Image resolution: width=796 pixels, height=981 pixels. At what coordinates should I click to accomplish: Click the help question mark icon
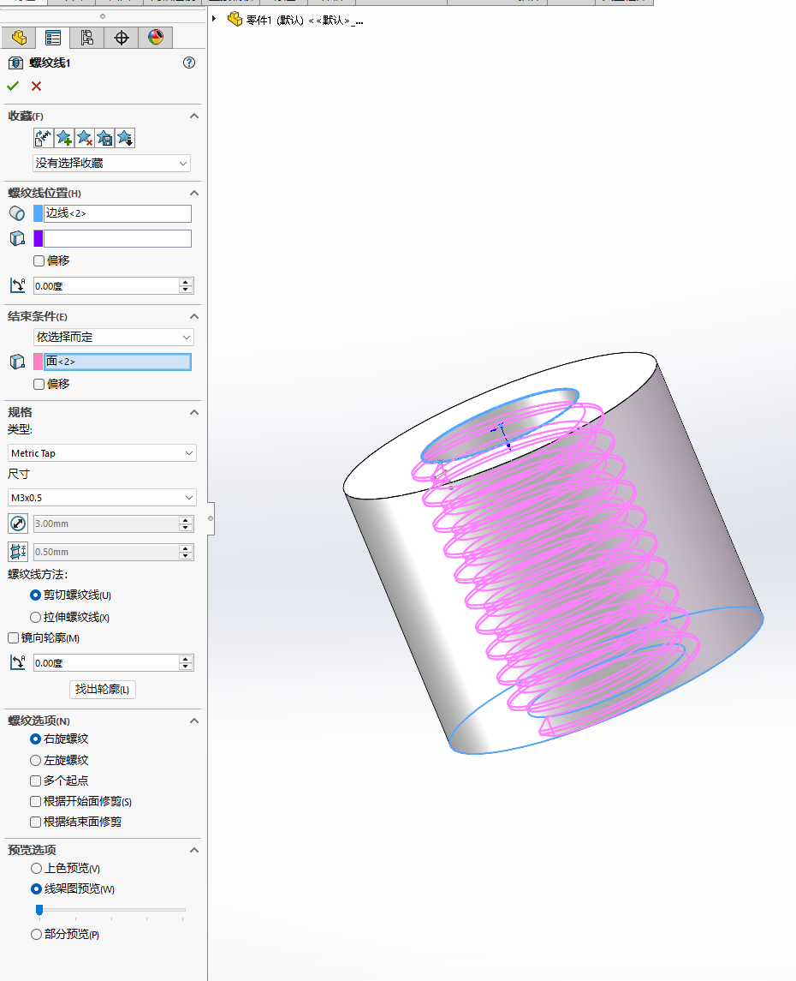pos(189,63)
